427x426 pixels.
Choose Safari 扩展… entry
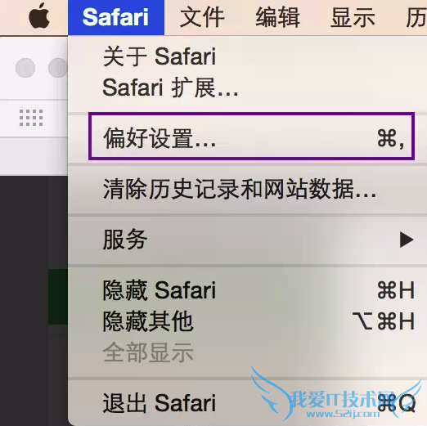pyautogui.click(x=171, y=87)
